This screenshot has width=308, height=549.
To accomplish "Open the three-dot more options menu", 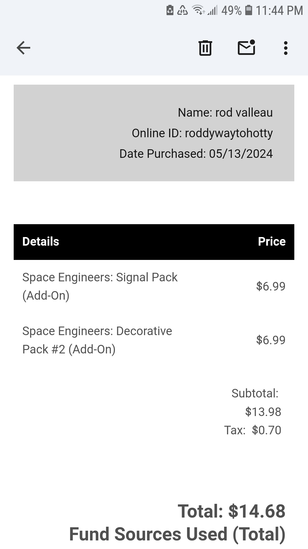I will pyautogui.click(x=285, y=48).
